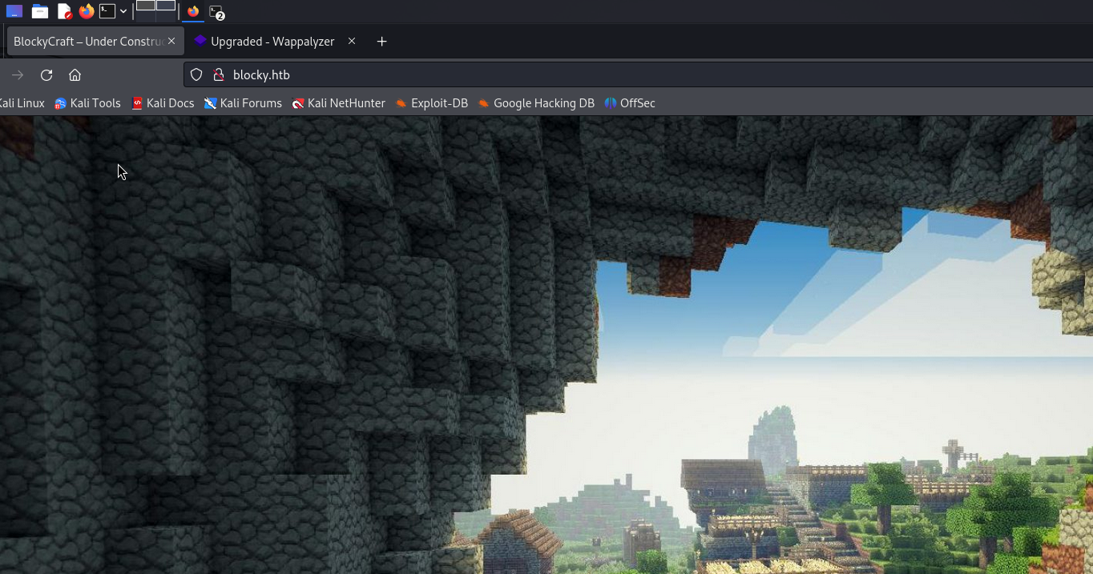Viewport: 1093px width, 574px height.
Task: Select the BlockyCraft – Under Construction tab
Action: click(x=88, y=42)
